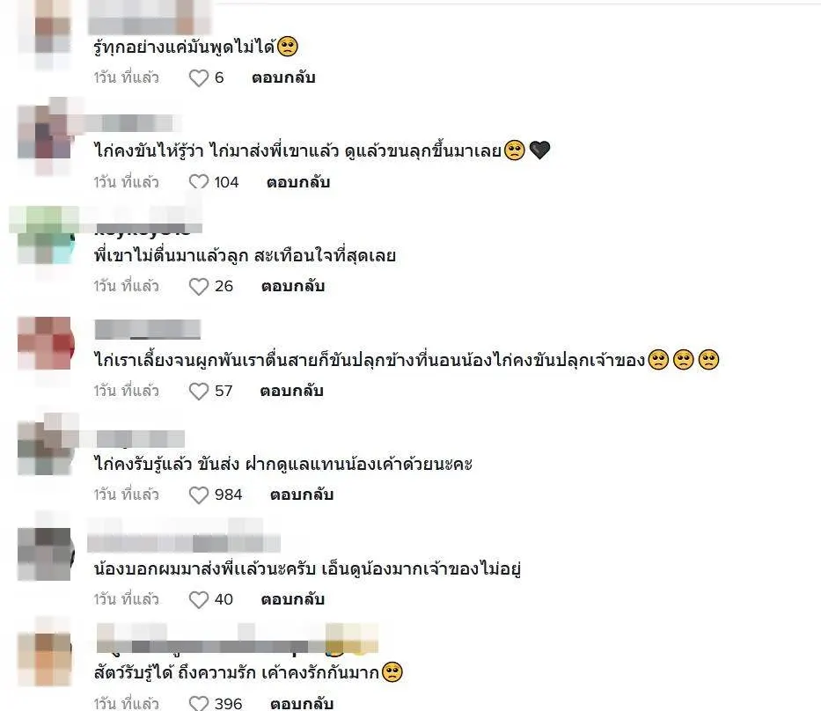The height and width of the screenshot is (711, 821).
Task: Reply to the 984-like comment
Action: pyautogui.click(x=302, y=495)
